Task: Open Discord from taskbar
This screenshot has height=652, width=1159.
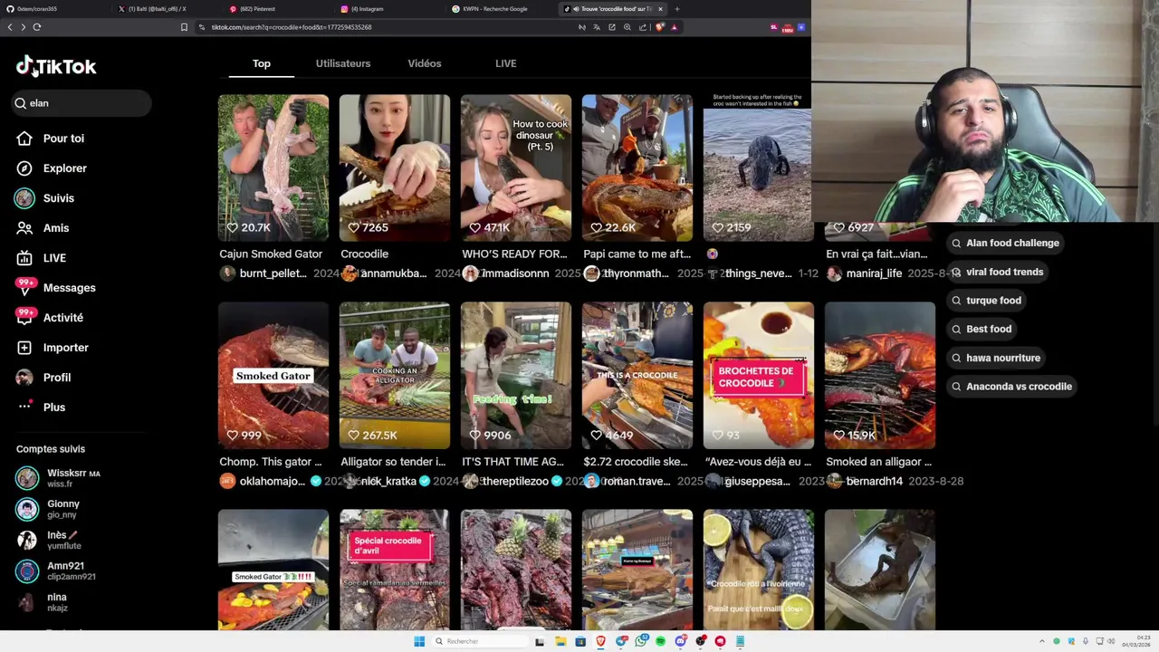Action: tap(680, 641)
